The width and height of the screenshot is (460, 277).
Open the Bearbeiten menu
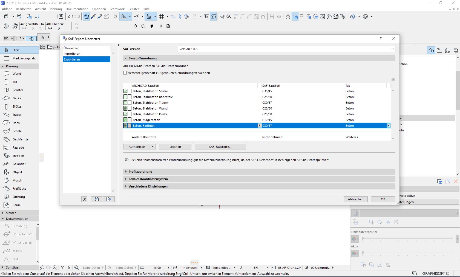(x=24, y=9)
